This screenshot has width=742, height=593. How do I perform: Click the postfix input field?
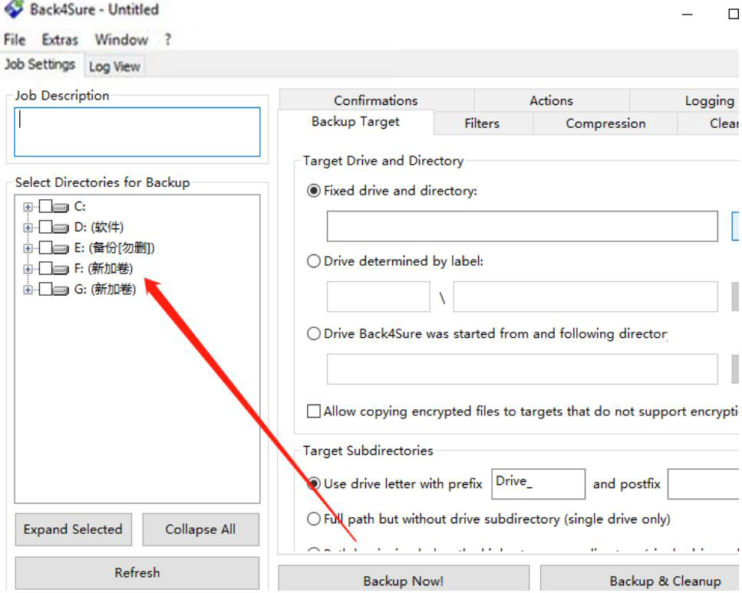coord(704,484)
